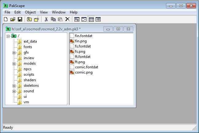This screenshot has width=199, height=133.
Task: Toggle the list view mode button
Action: 91,19
